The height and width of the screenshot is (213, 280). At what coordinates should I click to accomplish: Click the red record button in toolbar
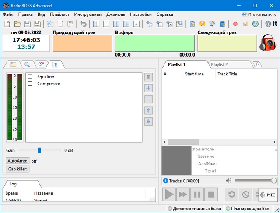pyautogui.click(x=235, y=24)
